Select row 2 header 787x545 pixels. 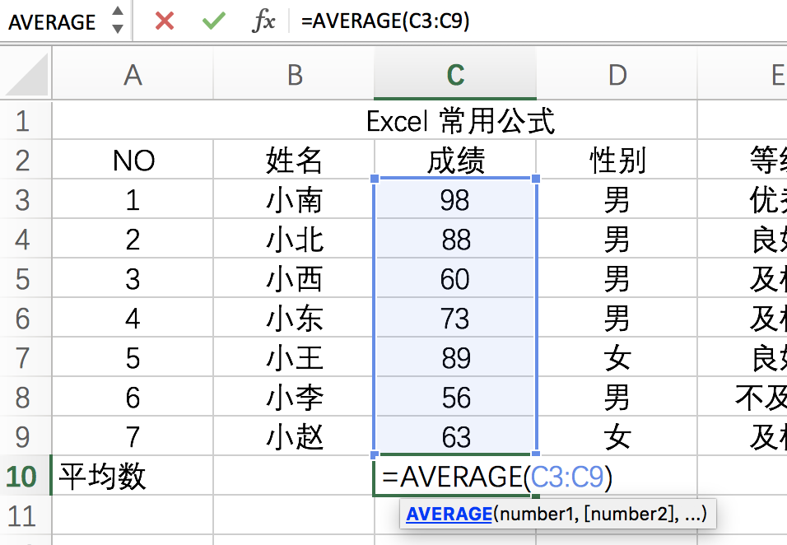coord(26,160)
